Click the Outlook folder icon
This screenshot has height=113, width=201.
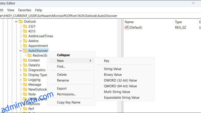coord(21,21)
